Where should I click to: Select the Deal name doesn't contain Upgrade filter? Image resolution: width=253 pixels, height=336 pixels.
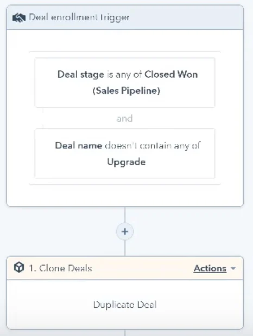point(125,153)
